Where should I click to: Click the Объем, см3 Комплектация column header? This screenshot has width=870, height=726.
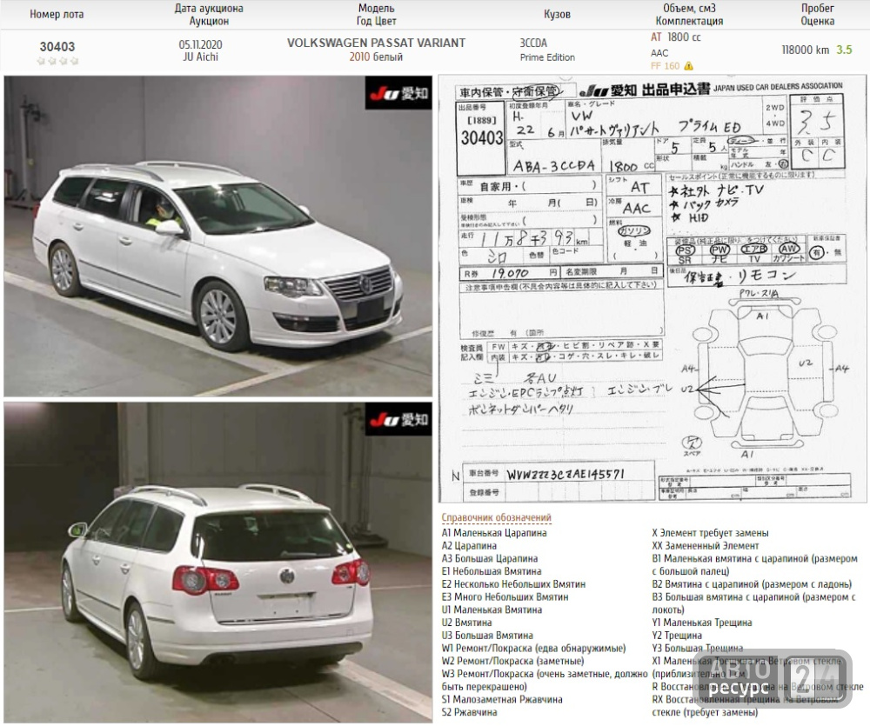pyautogui.click(x=689, y=15)
